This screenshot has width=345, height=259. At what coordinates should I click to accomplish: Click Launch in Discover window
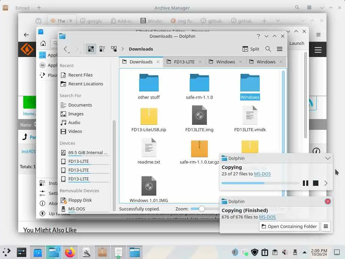point(296,44)
